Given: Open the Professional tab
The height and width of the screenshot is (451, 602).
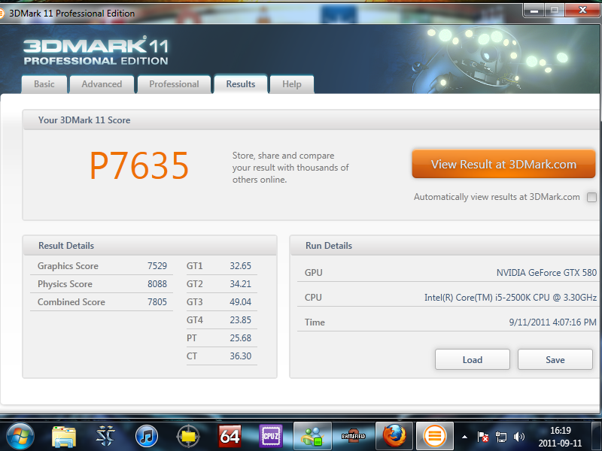Looking at the screenshot, I should (x=174, y=84).
